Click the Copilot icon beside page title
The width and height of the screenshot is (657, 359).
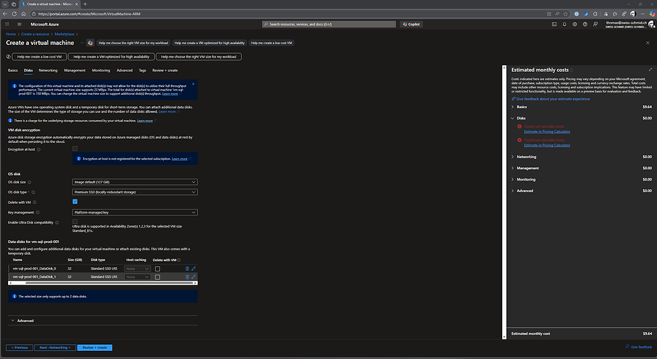point(90,43)
